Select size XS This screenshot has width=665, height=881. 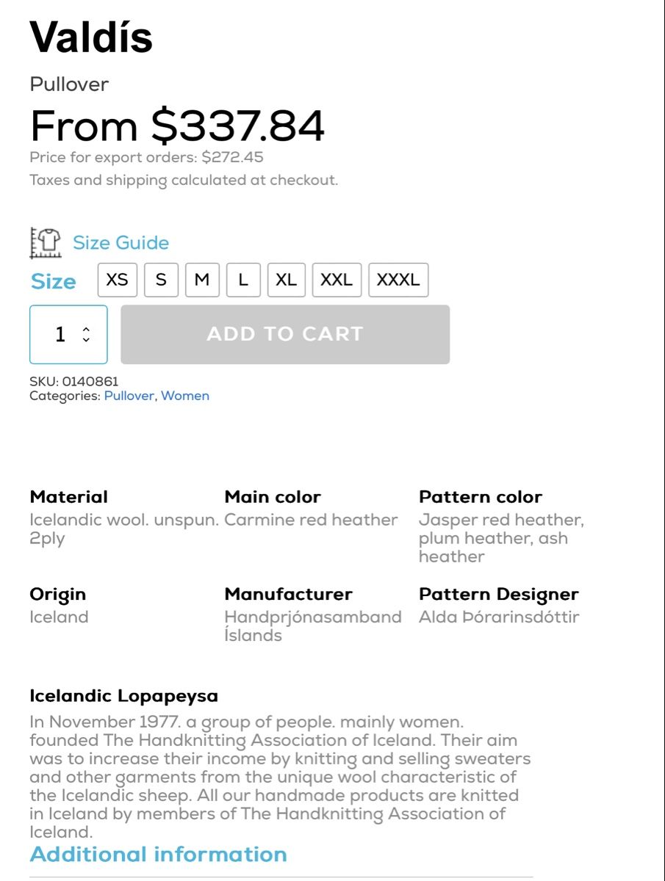point(118,280)
